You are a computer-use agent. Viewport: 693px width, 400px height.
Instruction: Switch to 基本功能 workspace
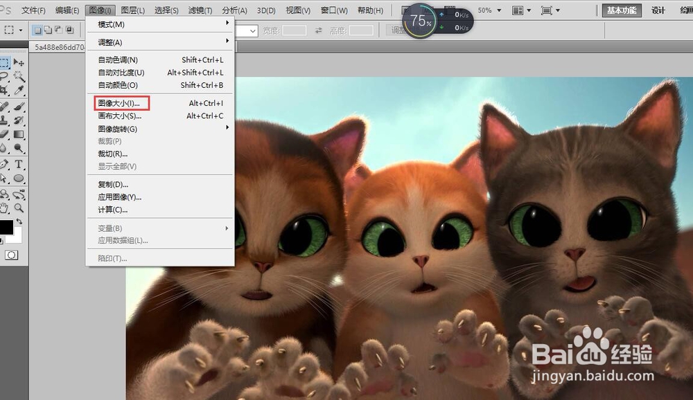622,10
